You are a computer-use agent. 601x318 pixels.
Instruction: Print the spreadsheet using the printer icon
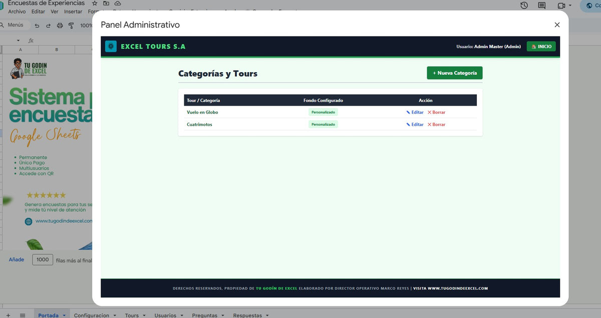coord(60,26)
